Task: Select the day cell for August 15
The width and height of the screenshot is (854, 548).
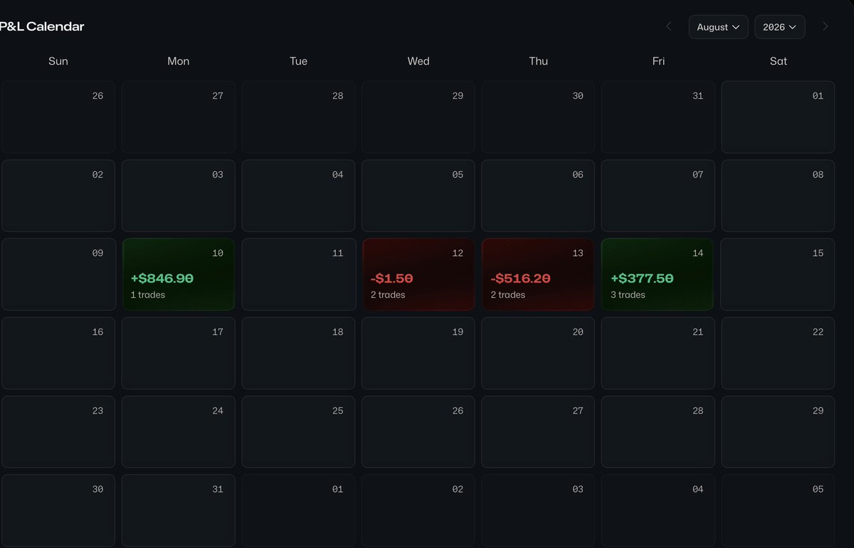Action: click(x=778, y=274)
